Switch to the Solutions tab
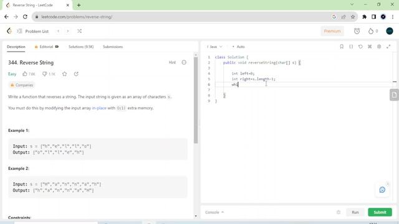399x224 pixels. [x=81, y=47]
